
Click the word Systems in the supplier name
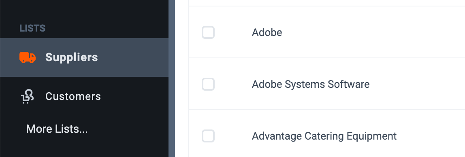point(305,85)
